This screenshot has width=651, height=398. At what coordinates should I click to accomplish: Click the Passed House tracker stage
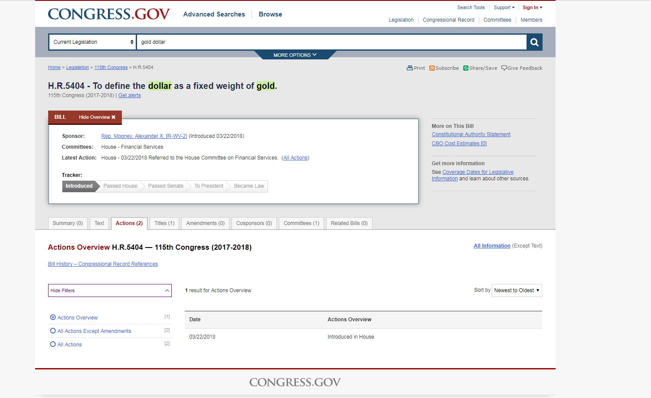point(120,186)
